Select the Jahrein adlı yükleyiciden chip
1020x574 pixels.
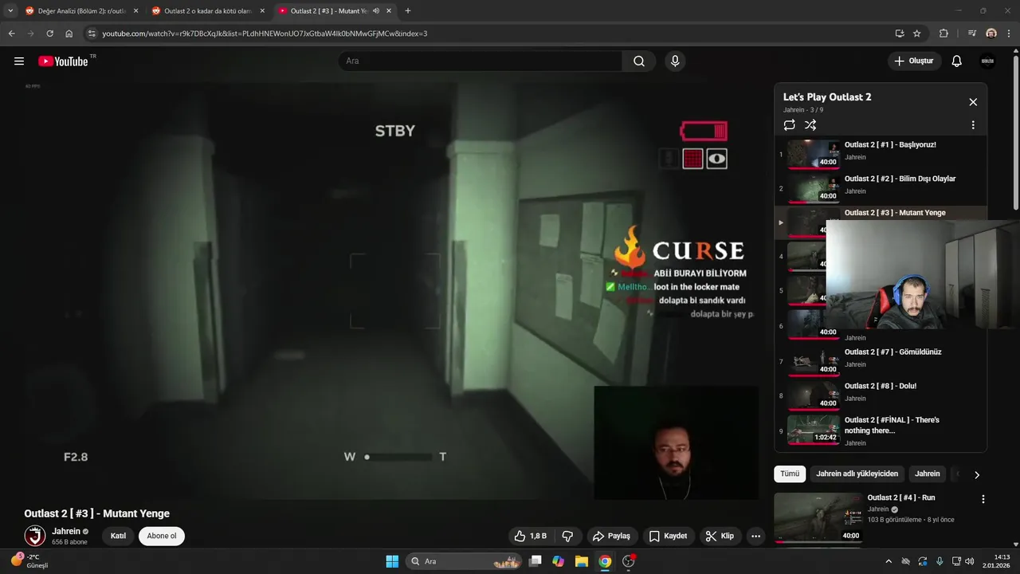pyautogui.click(x=857, y=474)
